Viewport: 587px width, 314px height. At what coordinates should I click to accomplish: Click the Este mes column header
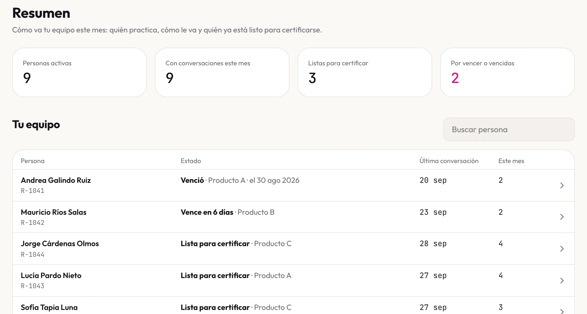pyautogui.click(x=511, y=161)
